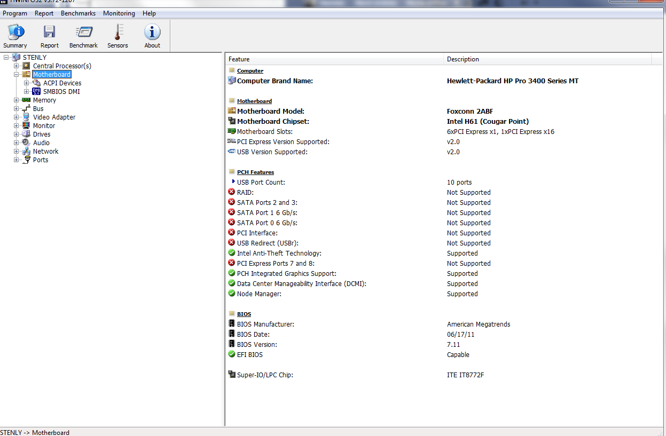Expand the Drives tree node
Screen dimensions: 666x436
(x=17, y=134)
